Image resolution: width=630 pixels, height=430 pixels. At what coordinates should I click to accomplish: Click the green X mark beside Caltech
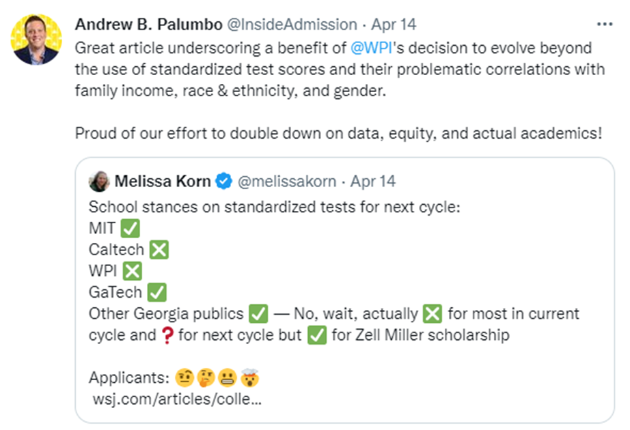click(x=159, y=250)
